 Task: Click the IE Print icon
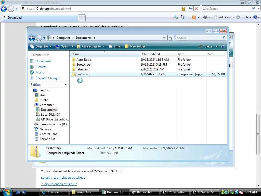(205, 17)
